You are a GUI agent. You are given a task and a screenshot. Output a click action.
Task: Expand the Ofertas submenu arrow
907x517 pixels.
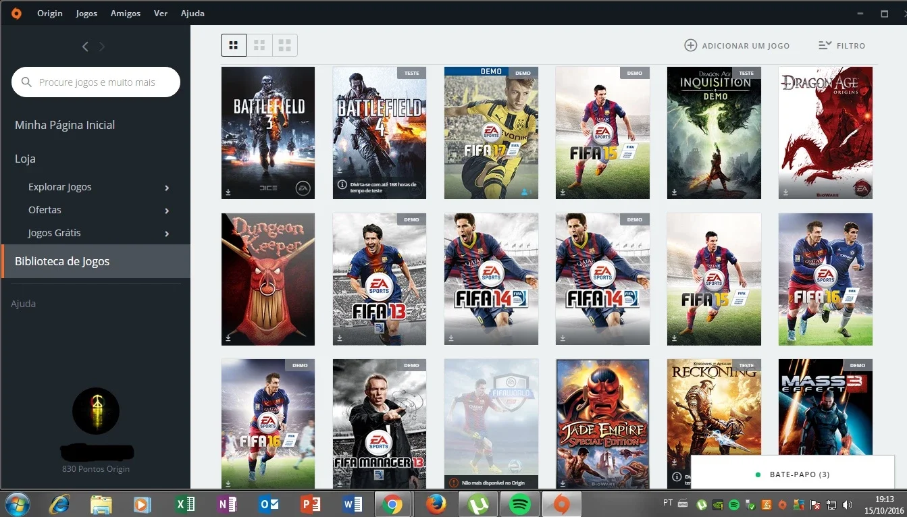tap(167, 211)
